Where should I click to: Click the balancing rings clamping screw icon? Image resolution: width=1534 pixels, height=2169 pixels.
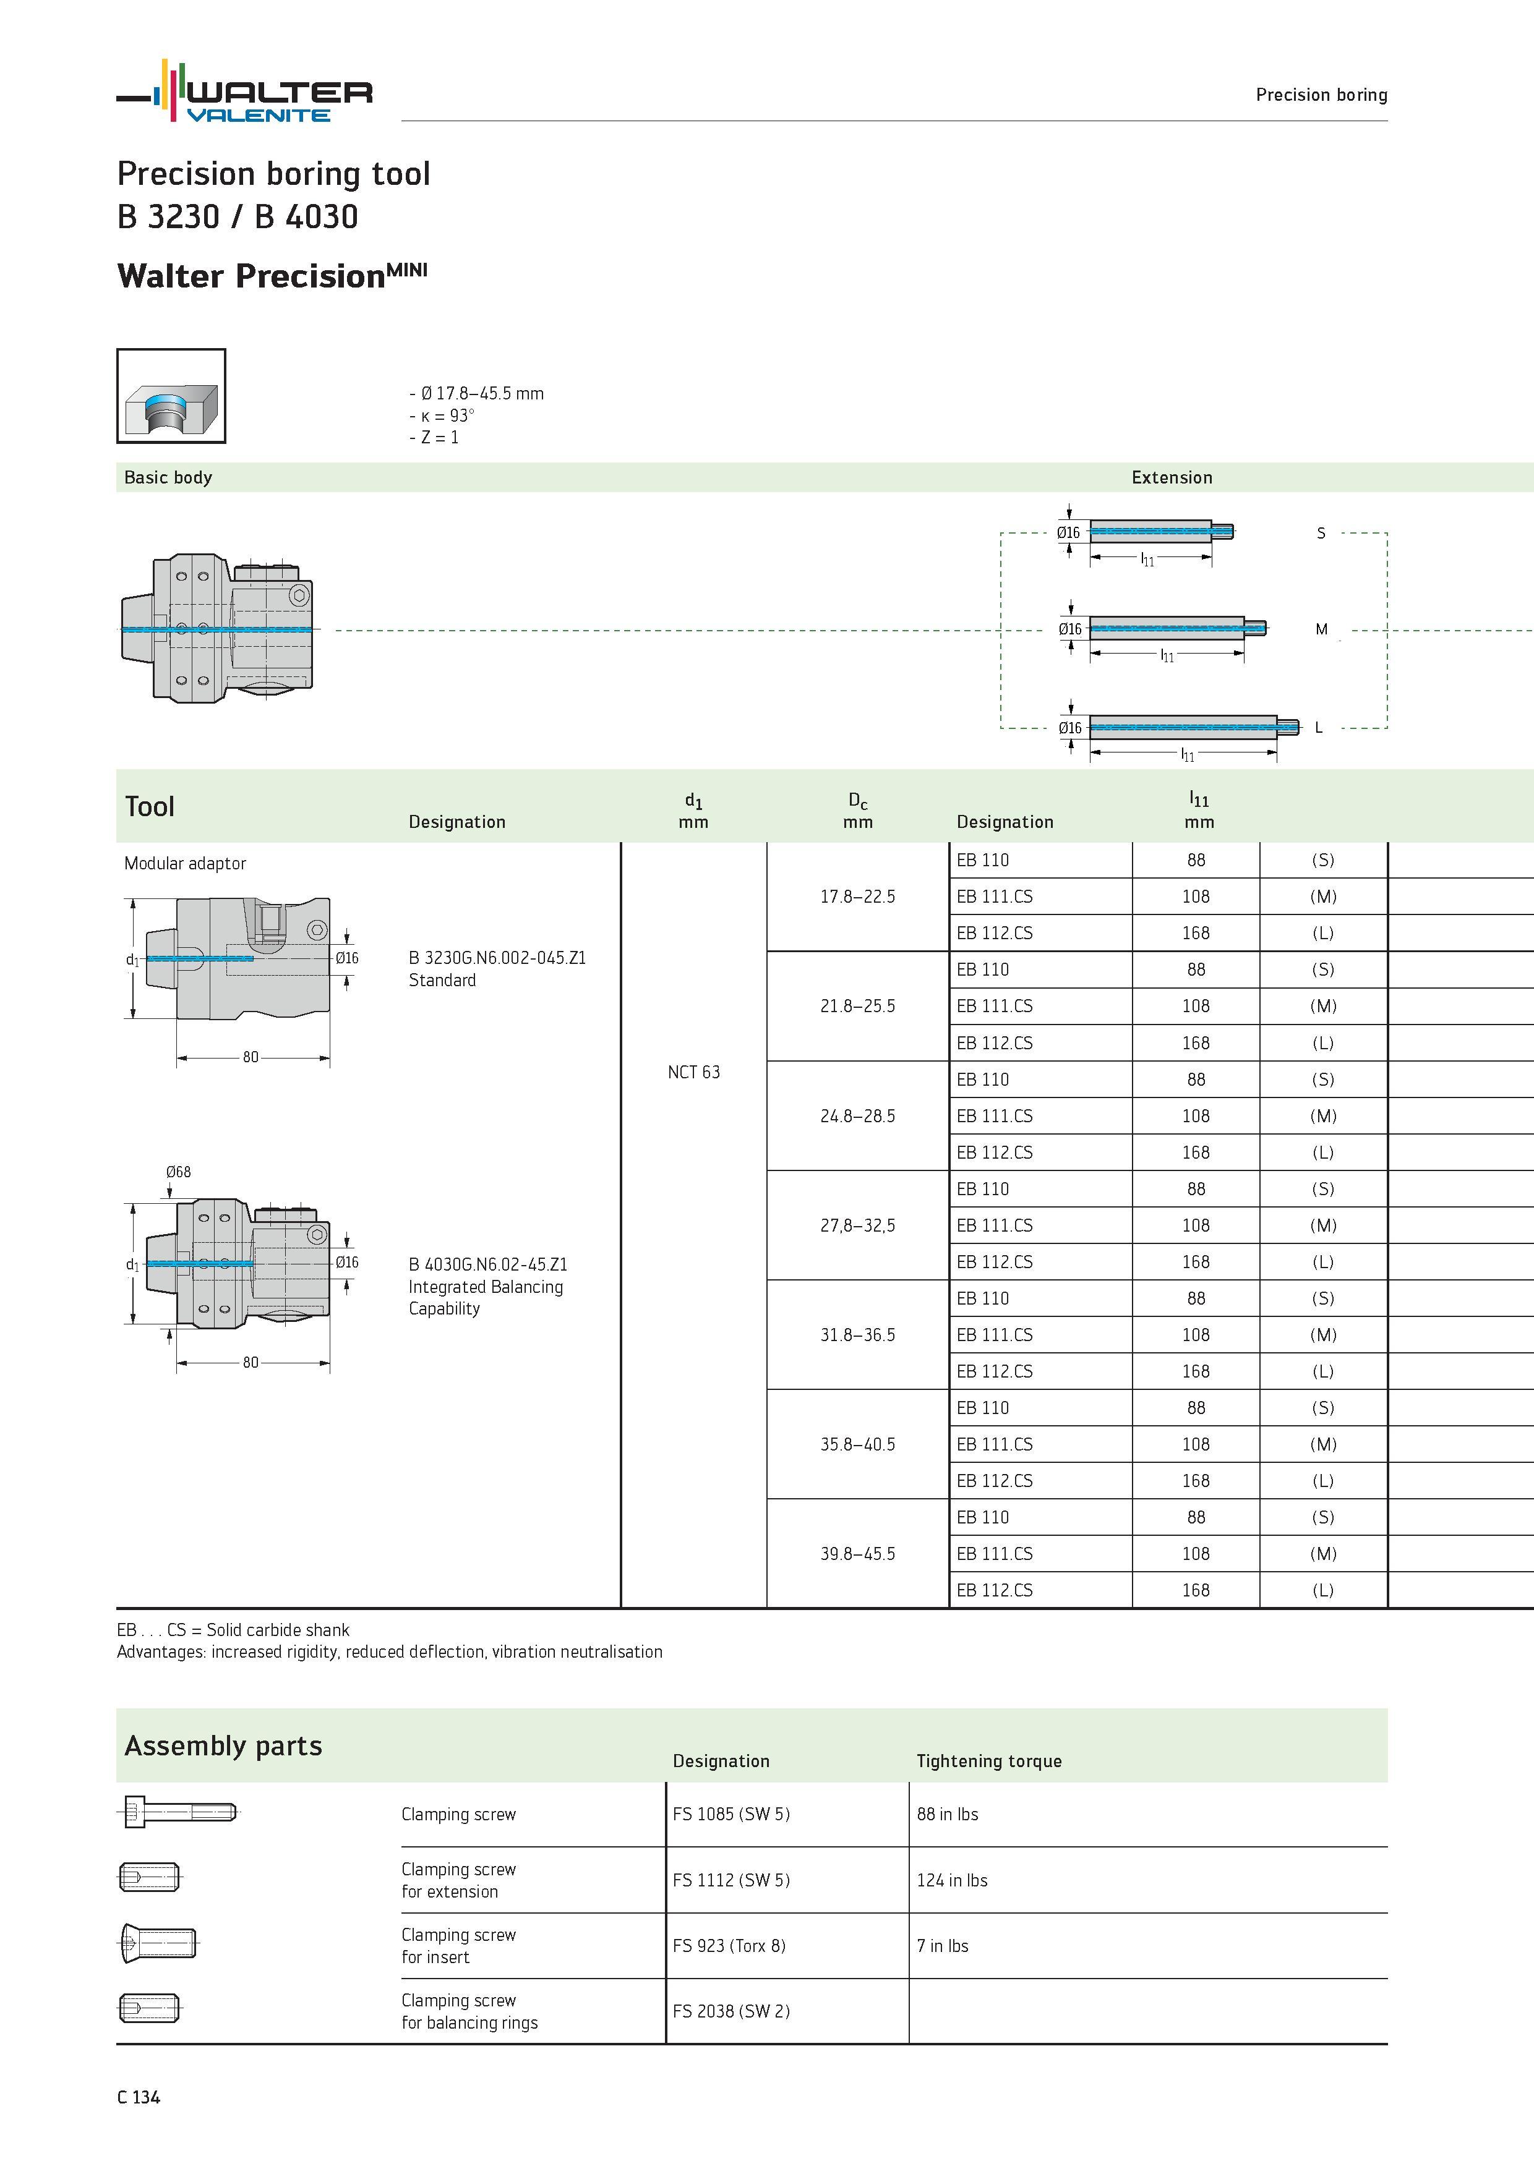click(149, 2008)
